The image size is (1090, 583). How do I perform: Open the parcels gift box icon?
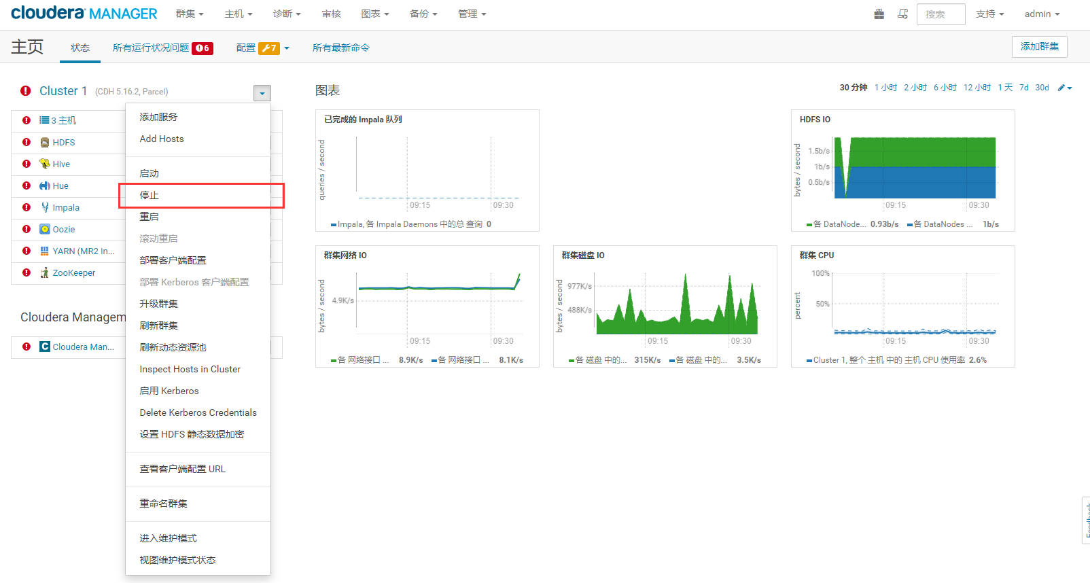[879, 14]
